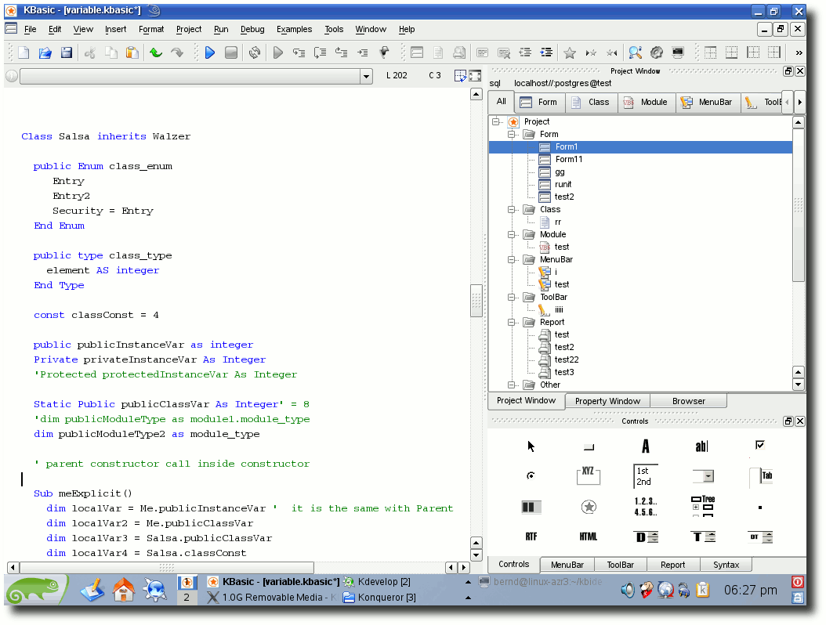Viewport: 826px width, 625px height.
Task: Select report test22 in the project tree
Action: 567,359
